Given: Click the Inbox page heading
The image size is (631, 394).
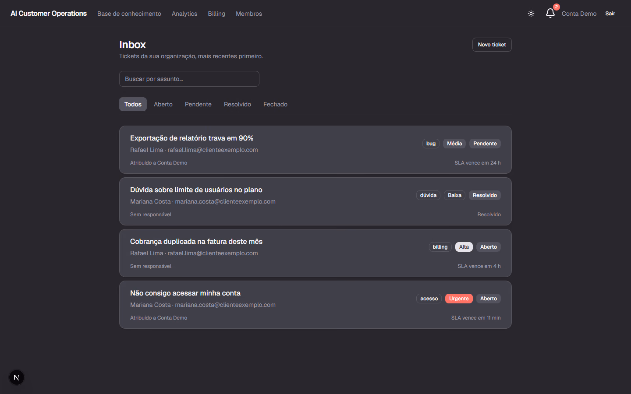Looking at the screenshot, I should pyautogui.click(x=132, y=45).
